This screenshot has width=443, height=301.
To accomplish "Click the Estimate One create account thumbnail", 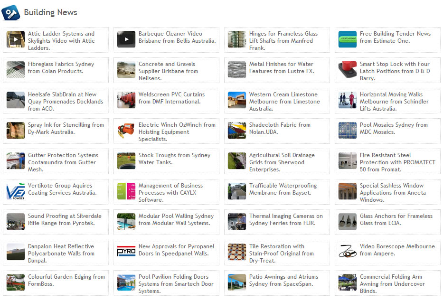I will click(348, 39).
